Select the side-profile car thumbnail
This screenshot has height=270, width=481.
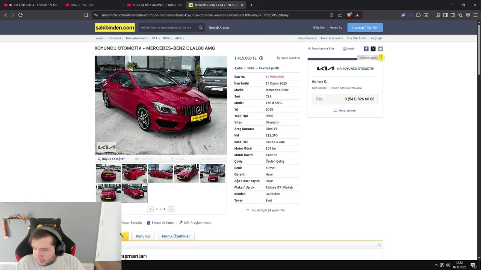pyautogui.click(x=160, y=173)
